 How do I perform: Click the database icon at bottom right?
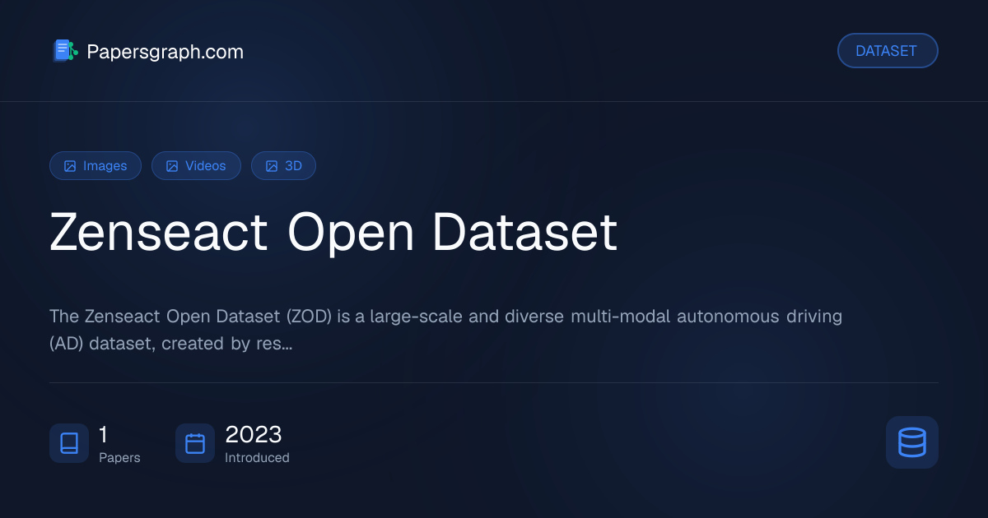[x=912, y=442]
